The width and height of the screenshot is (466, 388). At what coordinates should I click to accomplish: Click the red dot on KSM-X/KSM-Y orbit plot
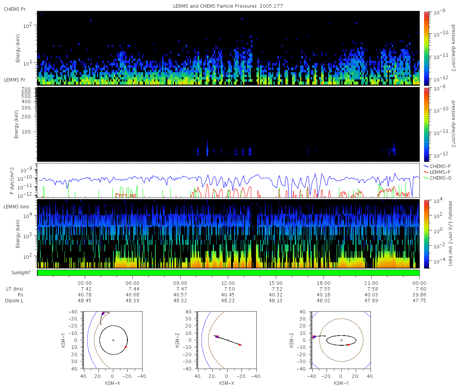126,347
